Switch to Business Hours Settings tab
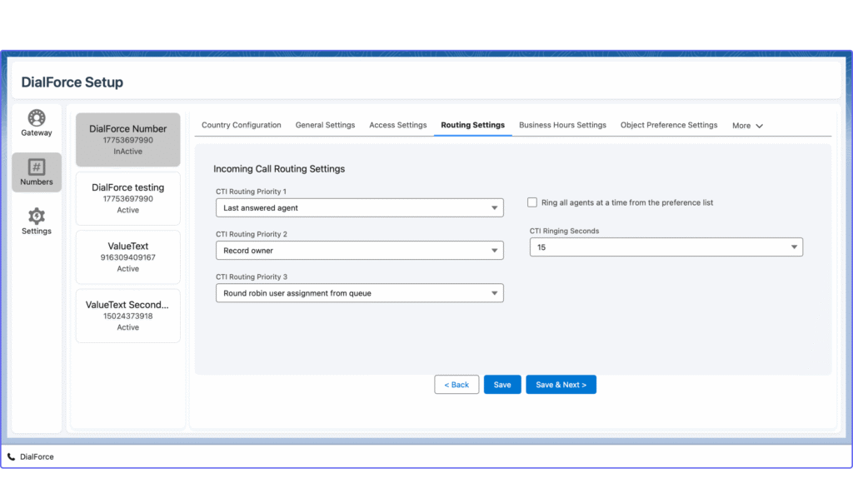The height and width of the screenshot is (498, 853). [x=562, y=125]
